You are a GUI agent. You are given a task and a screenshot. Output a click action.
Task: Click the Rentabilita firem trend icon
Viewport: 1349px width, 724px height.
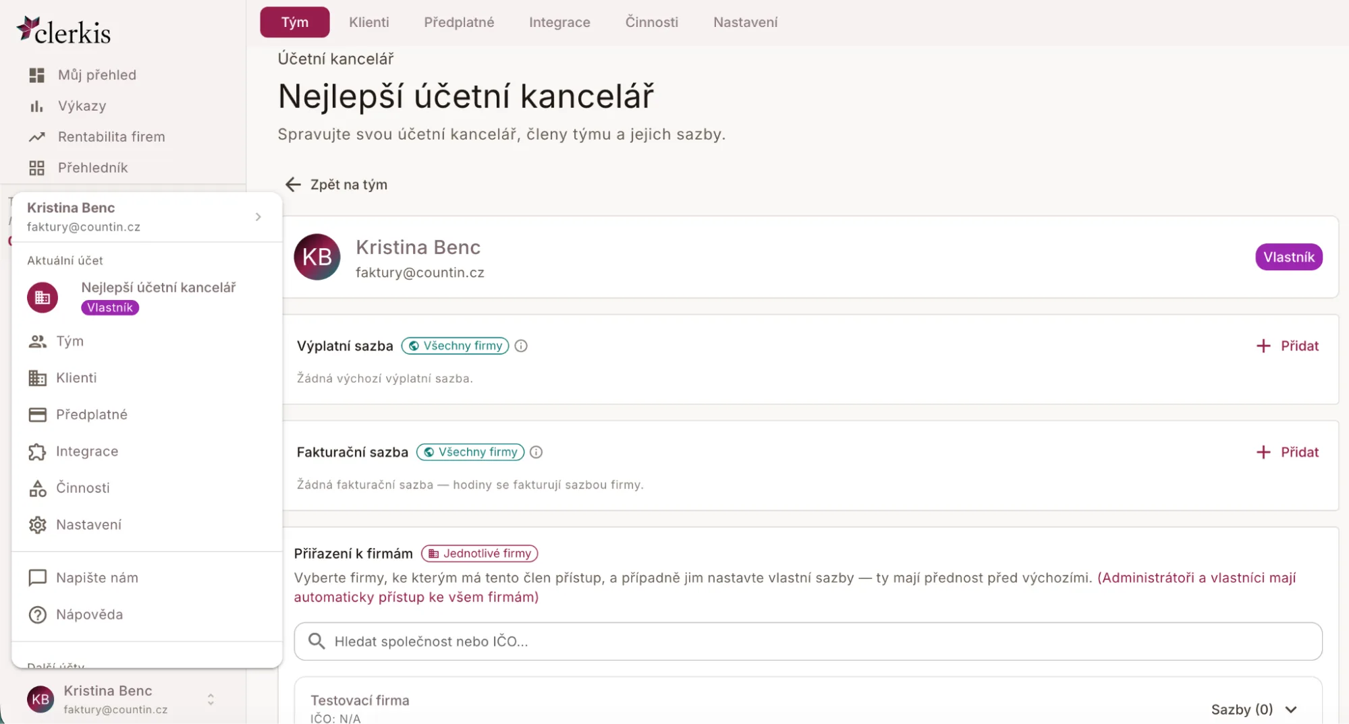click(x=36, y=137)
